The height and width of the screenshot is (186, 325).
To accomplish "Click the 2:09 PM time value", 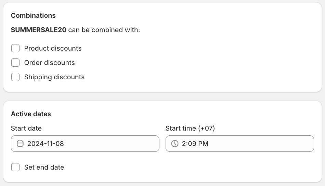I will pyautogui.click(x=195, y=144).
